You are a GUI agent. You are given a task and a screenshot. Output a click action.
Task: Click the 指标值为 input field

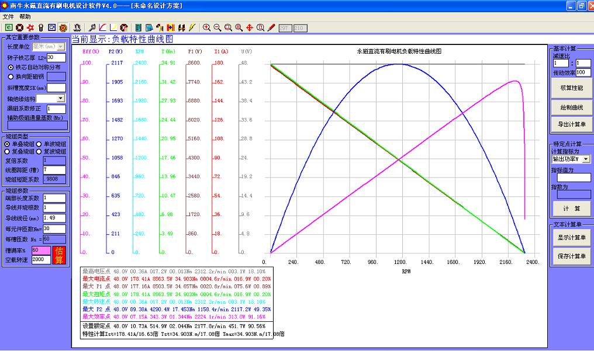(x=574, y=178)
